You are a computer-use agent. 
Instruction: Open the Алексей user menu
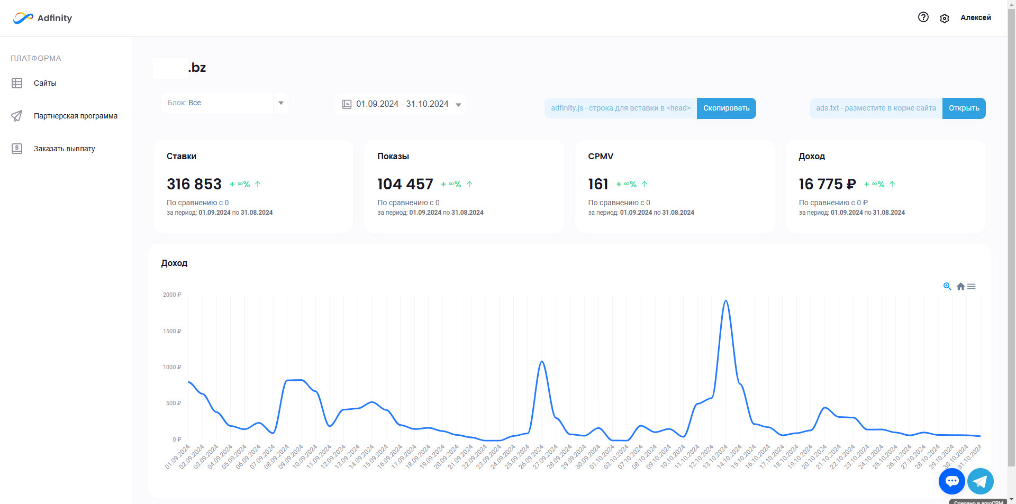[975, 17]
